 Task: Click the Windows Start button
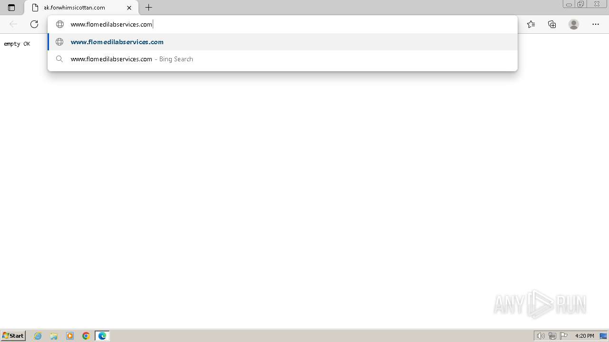tap(13, 336)
